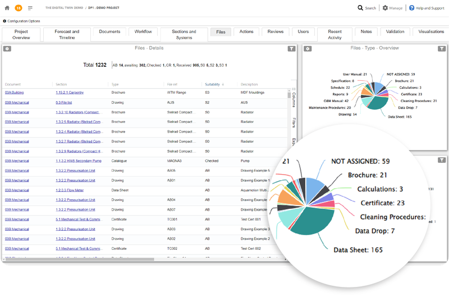Click filter icon of Files - Details panel
Screen dimensions: 449x297
click(x=291, y=49)
